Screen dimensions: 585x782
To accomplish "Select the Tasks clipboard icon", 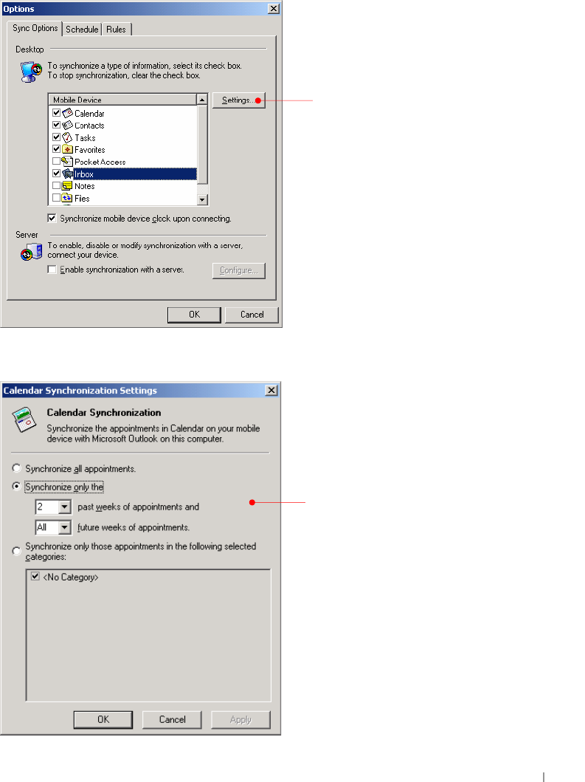I will pyautogui.click(x=67, y=137).
